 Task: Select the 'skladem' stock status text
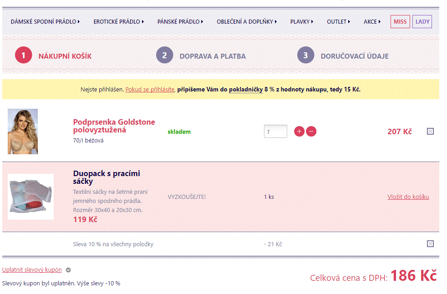tap(179, 132)
